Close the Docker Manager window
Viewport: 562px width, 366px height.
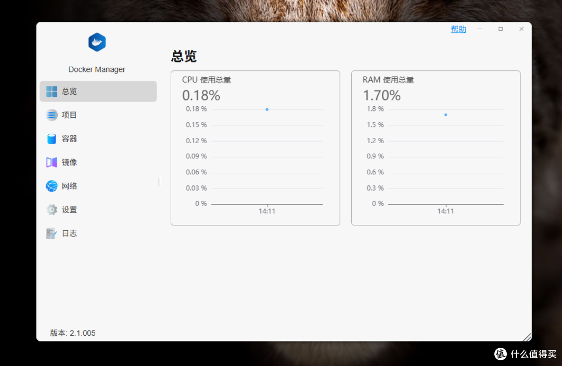tap(521, 29)
